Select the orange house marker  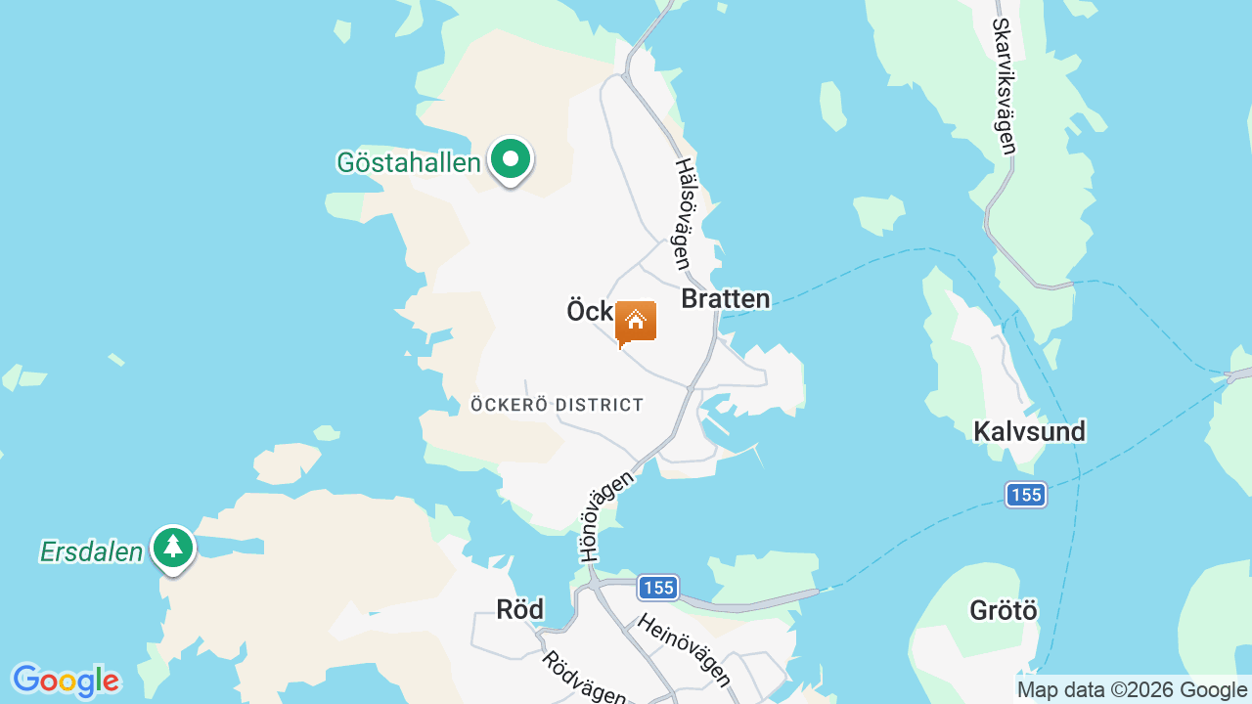(636, 324)
